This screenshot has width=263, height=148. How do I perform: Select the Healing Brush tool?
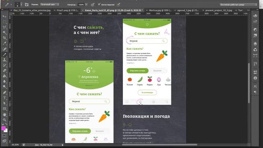(x=5, y=49)
